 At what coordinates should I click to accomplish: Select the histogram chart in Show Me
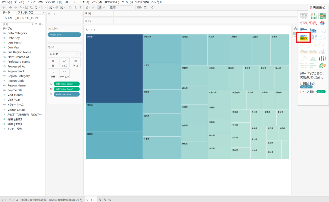[313, 58]
